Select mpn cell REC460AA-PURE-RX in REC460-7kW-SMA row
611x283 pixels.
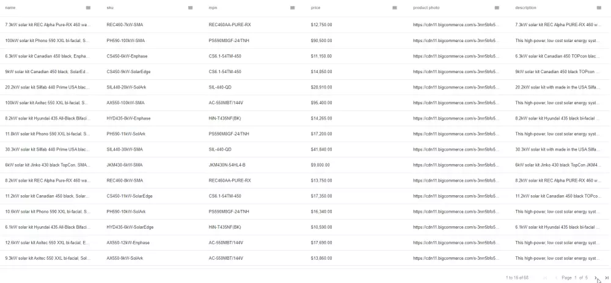(x=230, y=25)
